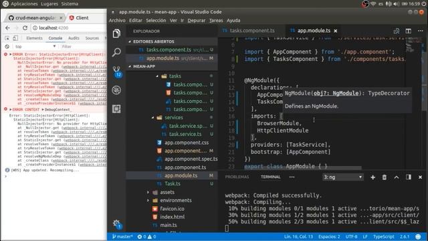This screenshot has width=428, height=241.
Task: Collapse the tasks folder
Action: pyautogui.click(x=157, y=76)
